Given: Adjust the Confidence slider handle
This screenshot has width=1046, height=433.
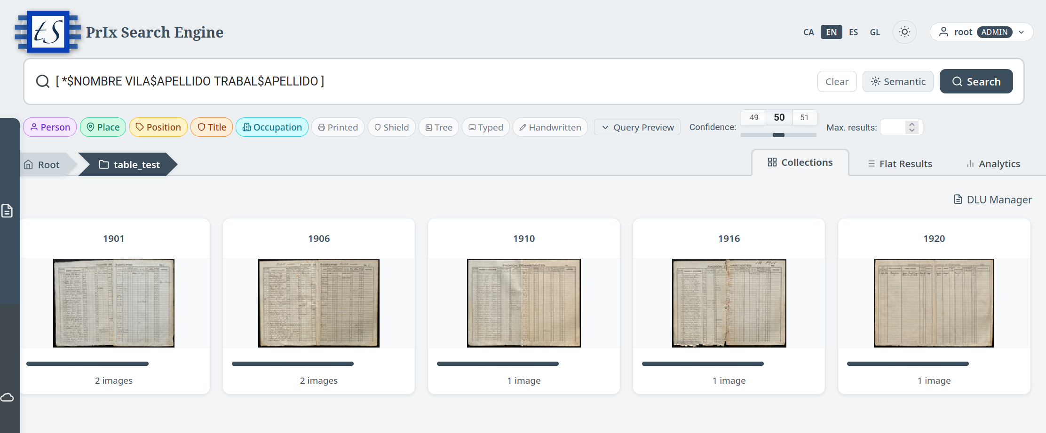Looking at the screenshot, I should 778,135.
